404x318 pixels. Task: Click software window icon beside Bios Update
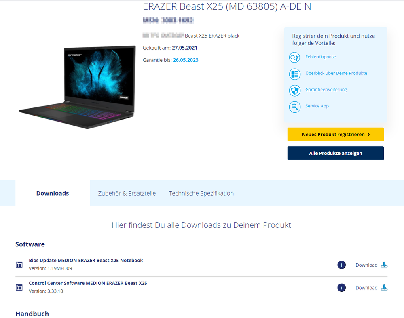pyautogui.click(x=19, y=265)
